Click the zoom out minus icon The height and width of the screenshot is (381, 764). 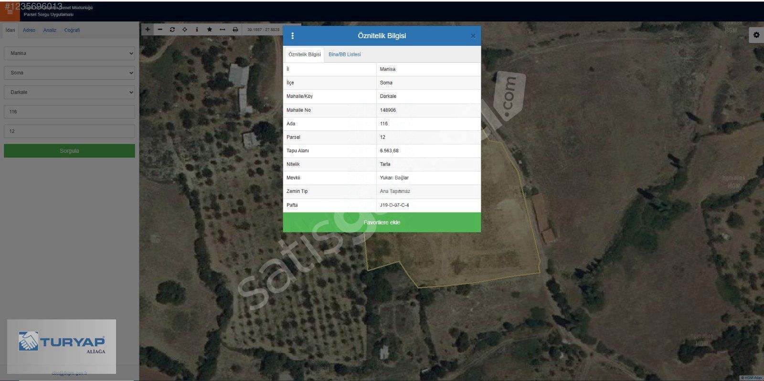[x=160, y=30]
